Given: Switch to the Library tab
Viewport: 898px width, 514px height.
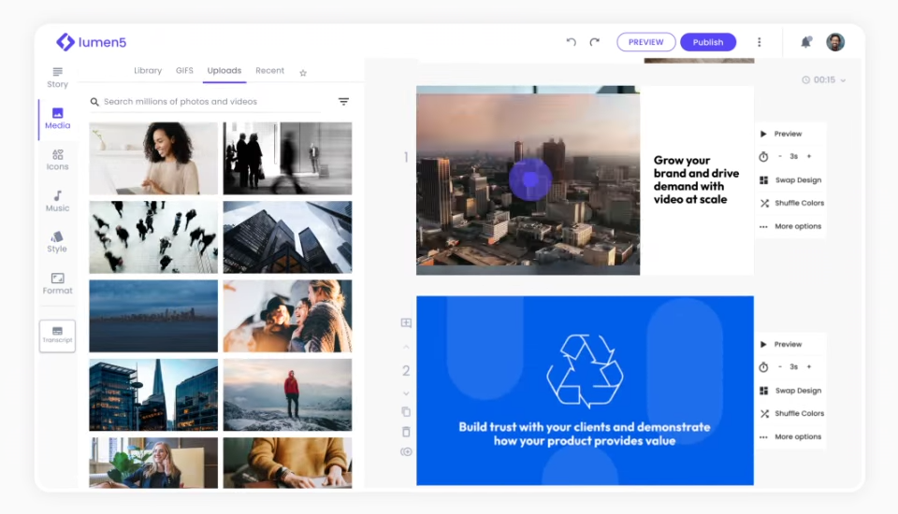Looking at the screenshot, I should [x=148, y=70].
